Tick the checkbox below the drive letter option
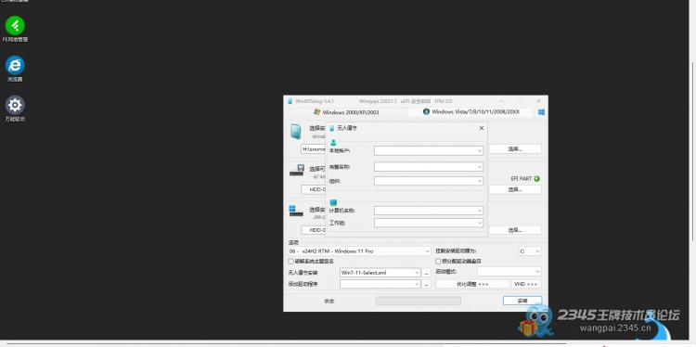696x347 pixels. 438,262
